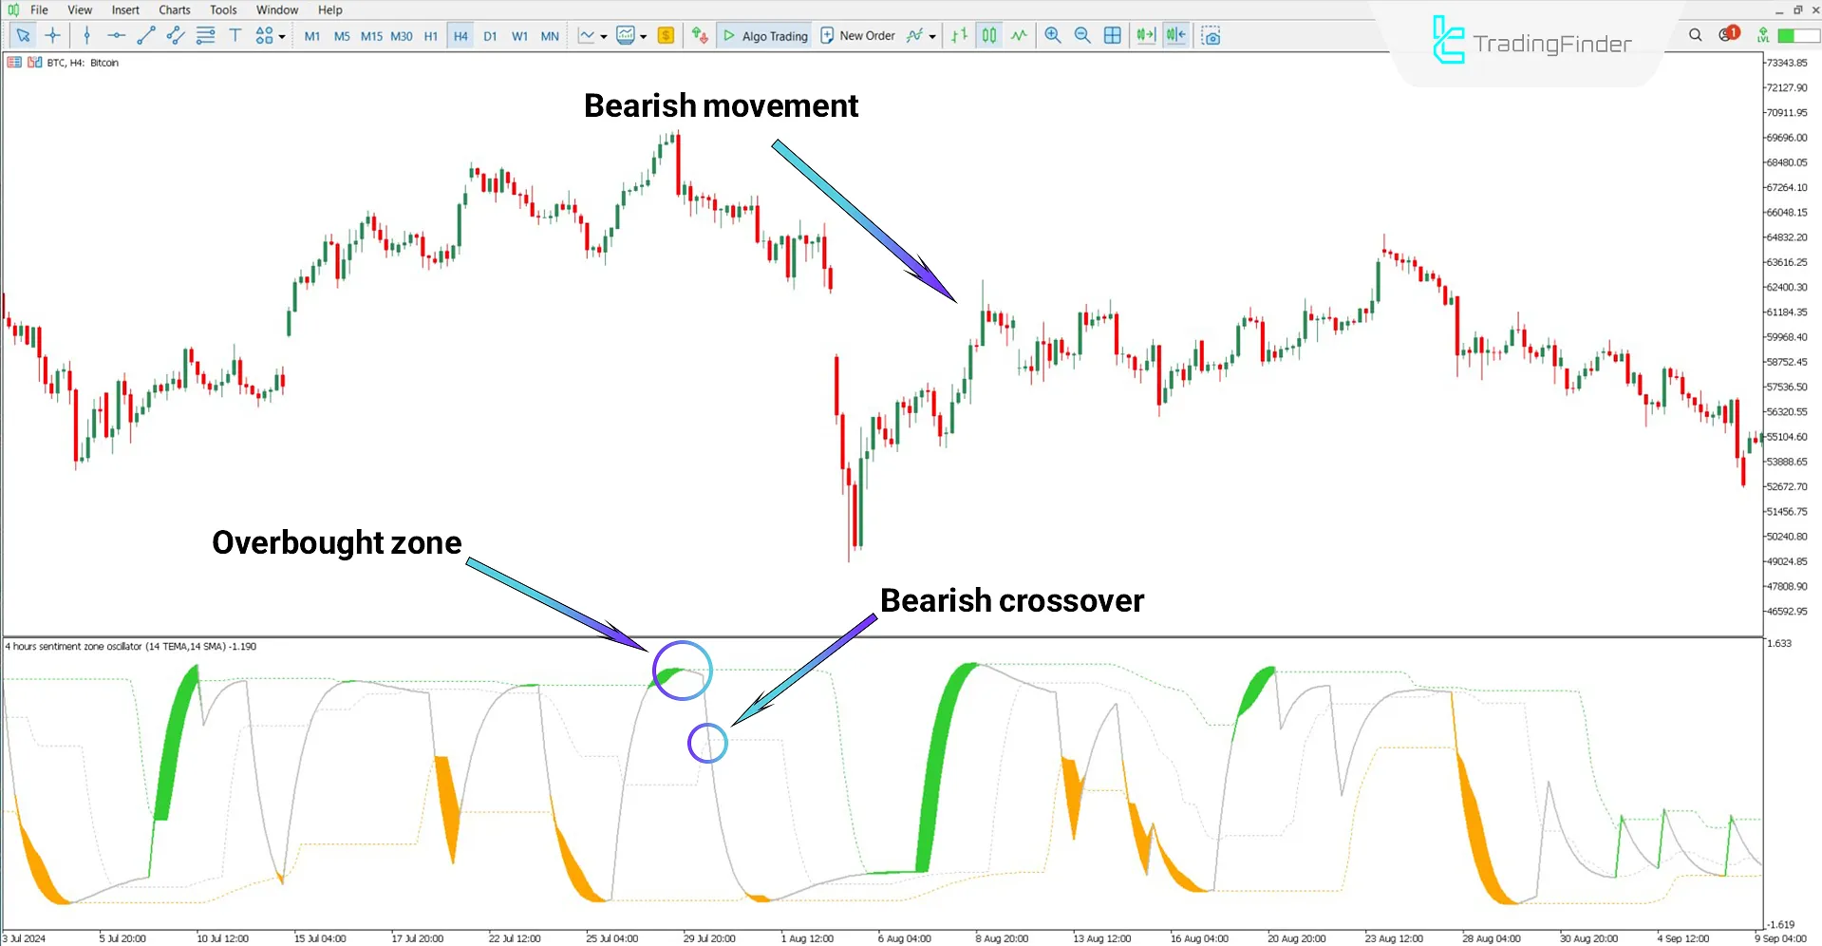The width and height of the screenshot is (1822, 946).
Task: Open search from the top-right magnifier
Action: (x=1696, y=35)
